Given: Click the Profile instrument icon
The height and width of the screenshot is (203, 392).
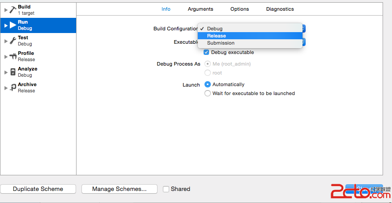Looking at the screenshot, I should tap(13, 56).
